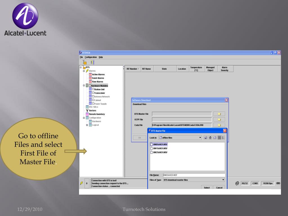The height and width of the screenshot is (216, 288).
Task: Toggle the Transceiver checkbox
Action: (93, 93)
